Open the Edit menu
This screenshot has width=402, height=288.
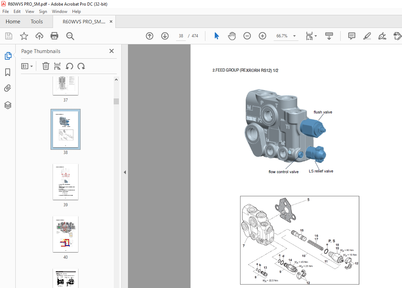point(17,12)
